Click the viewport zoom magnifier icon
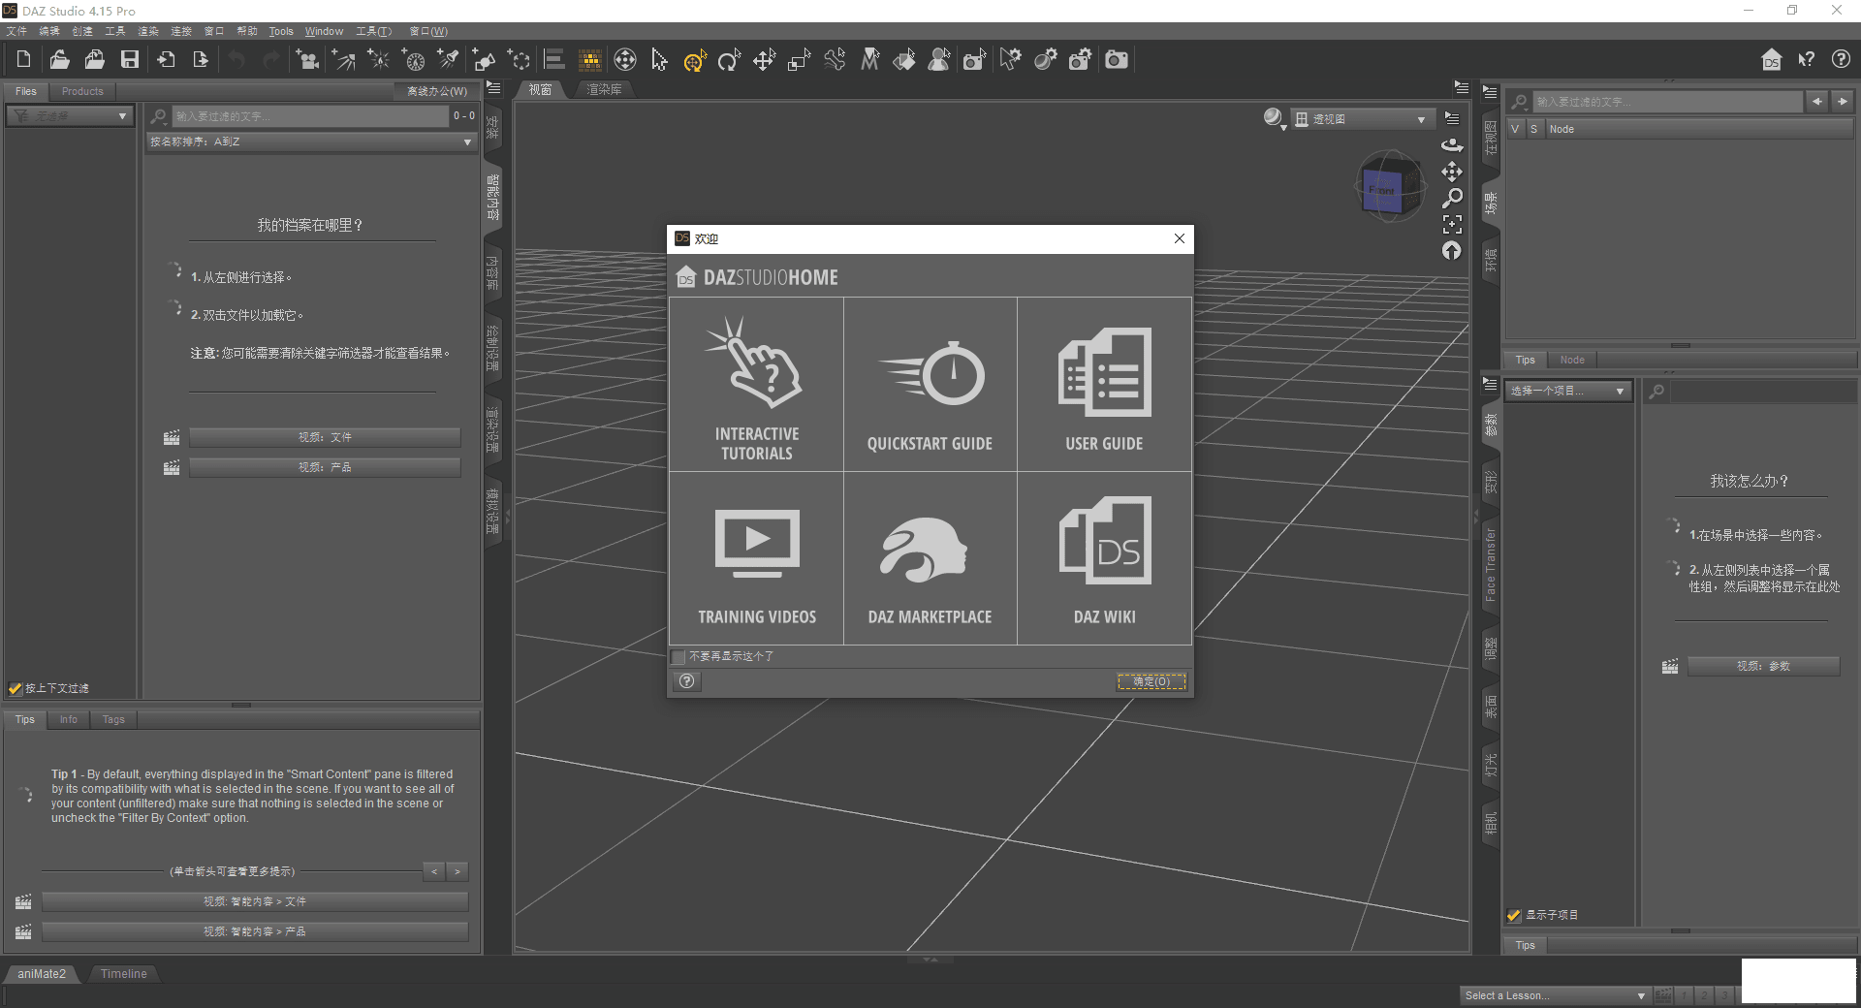 [x=1451, y=198]
